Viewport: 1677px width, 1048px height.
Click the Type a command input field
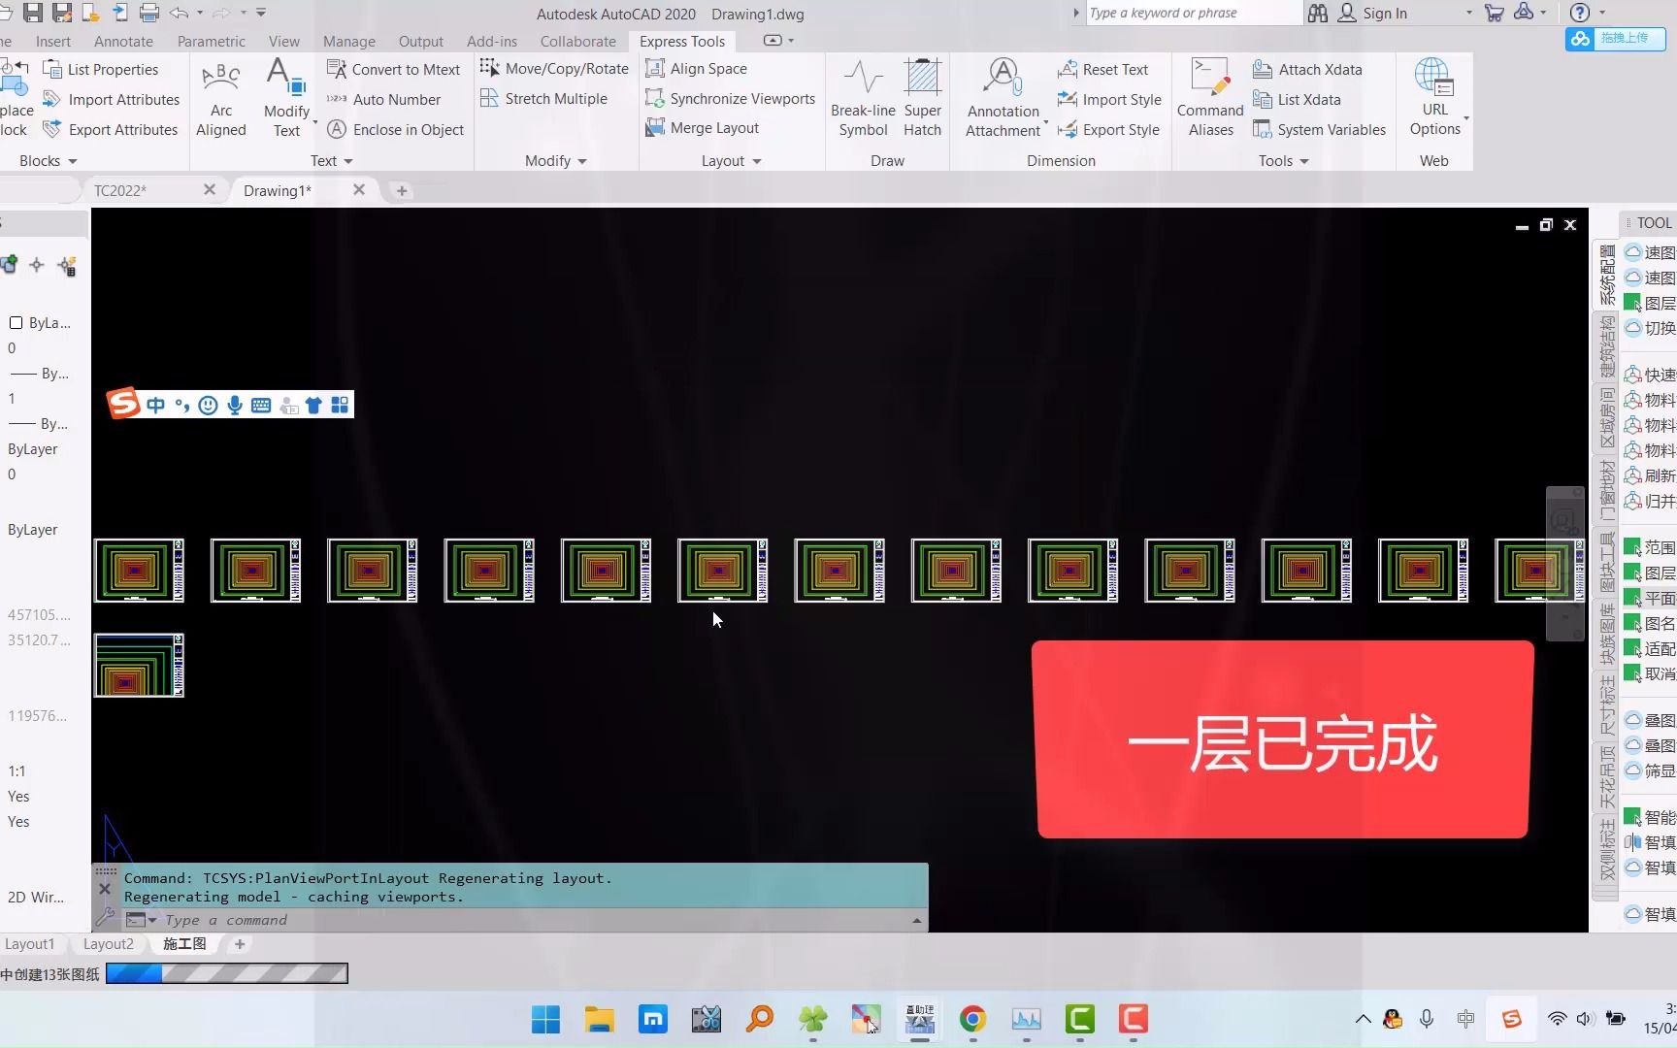coord(388,919)
